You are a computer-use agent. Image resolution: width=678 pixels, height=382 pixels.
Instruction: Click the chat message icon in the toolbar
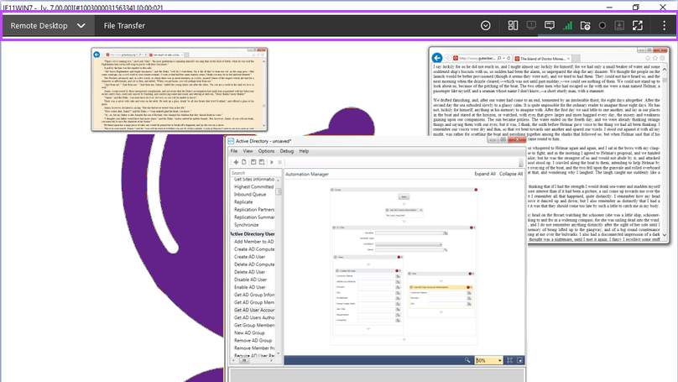click(x=550, y=26)
